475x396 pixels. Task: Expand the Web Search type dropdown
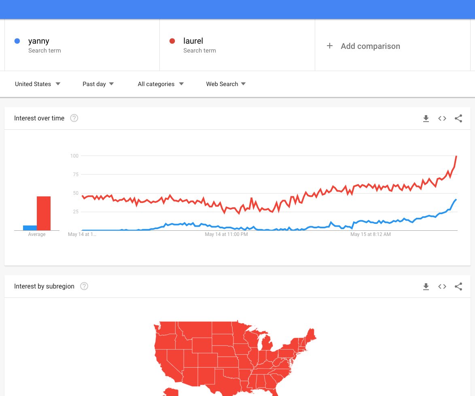(x=226, y=84)
